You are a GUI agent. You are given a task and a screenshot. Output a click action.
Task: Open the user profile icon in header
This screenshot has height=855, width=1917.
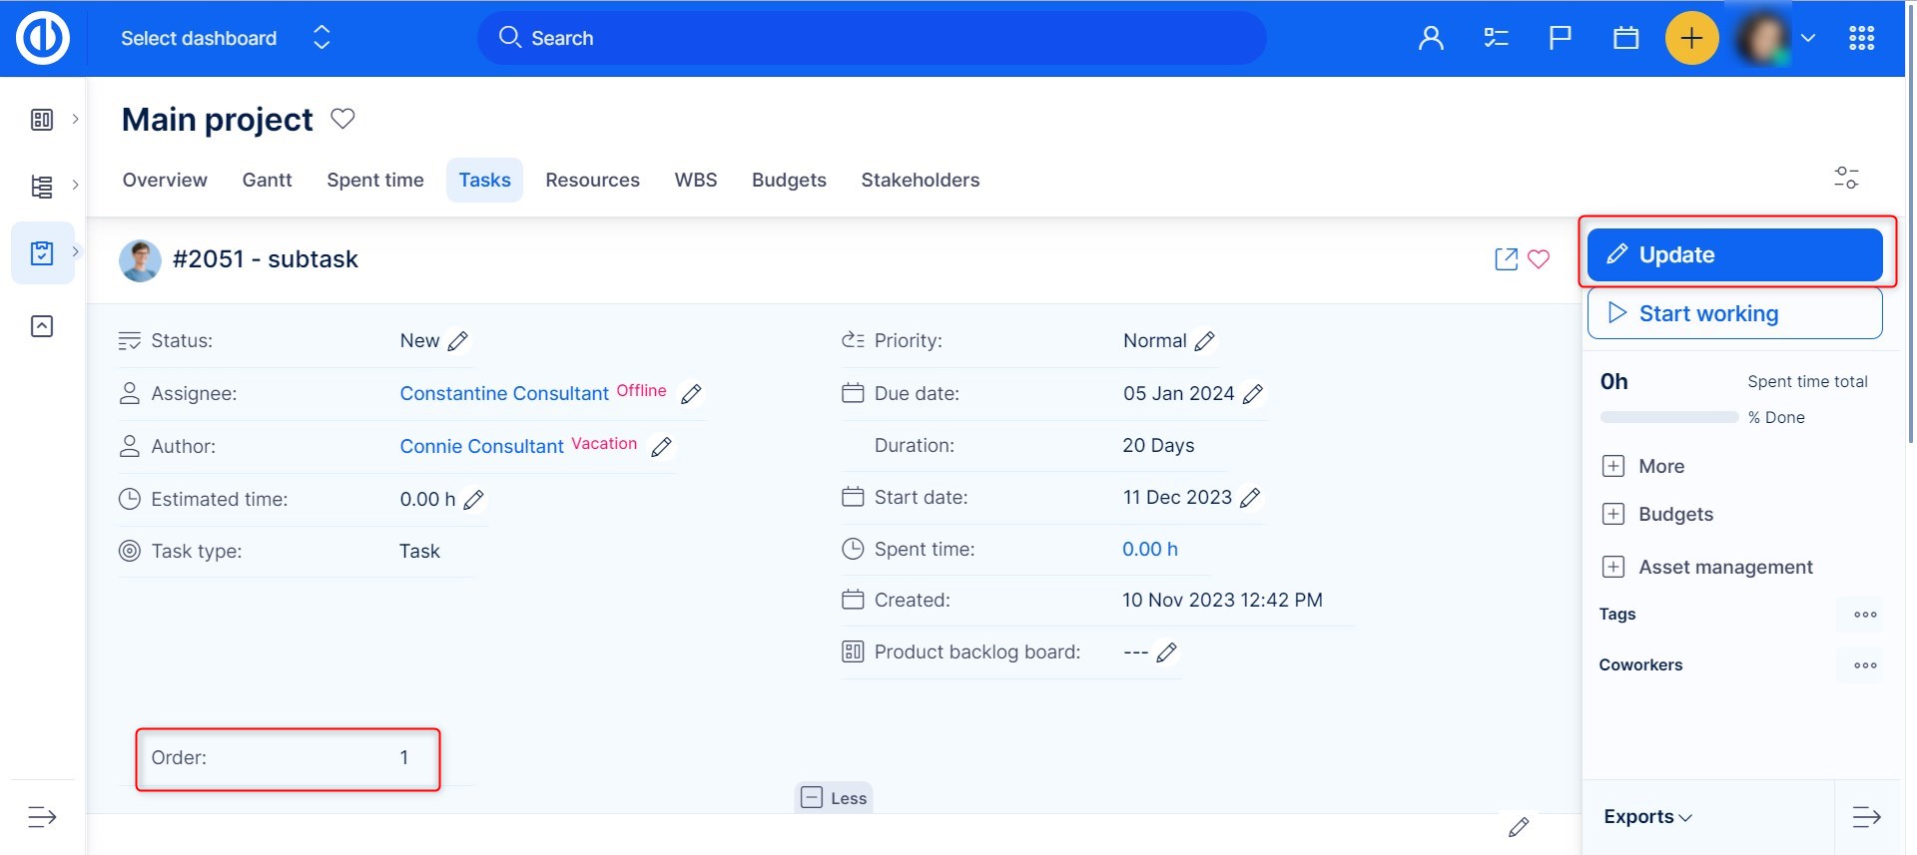click(x=1431, y=38)
